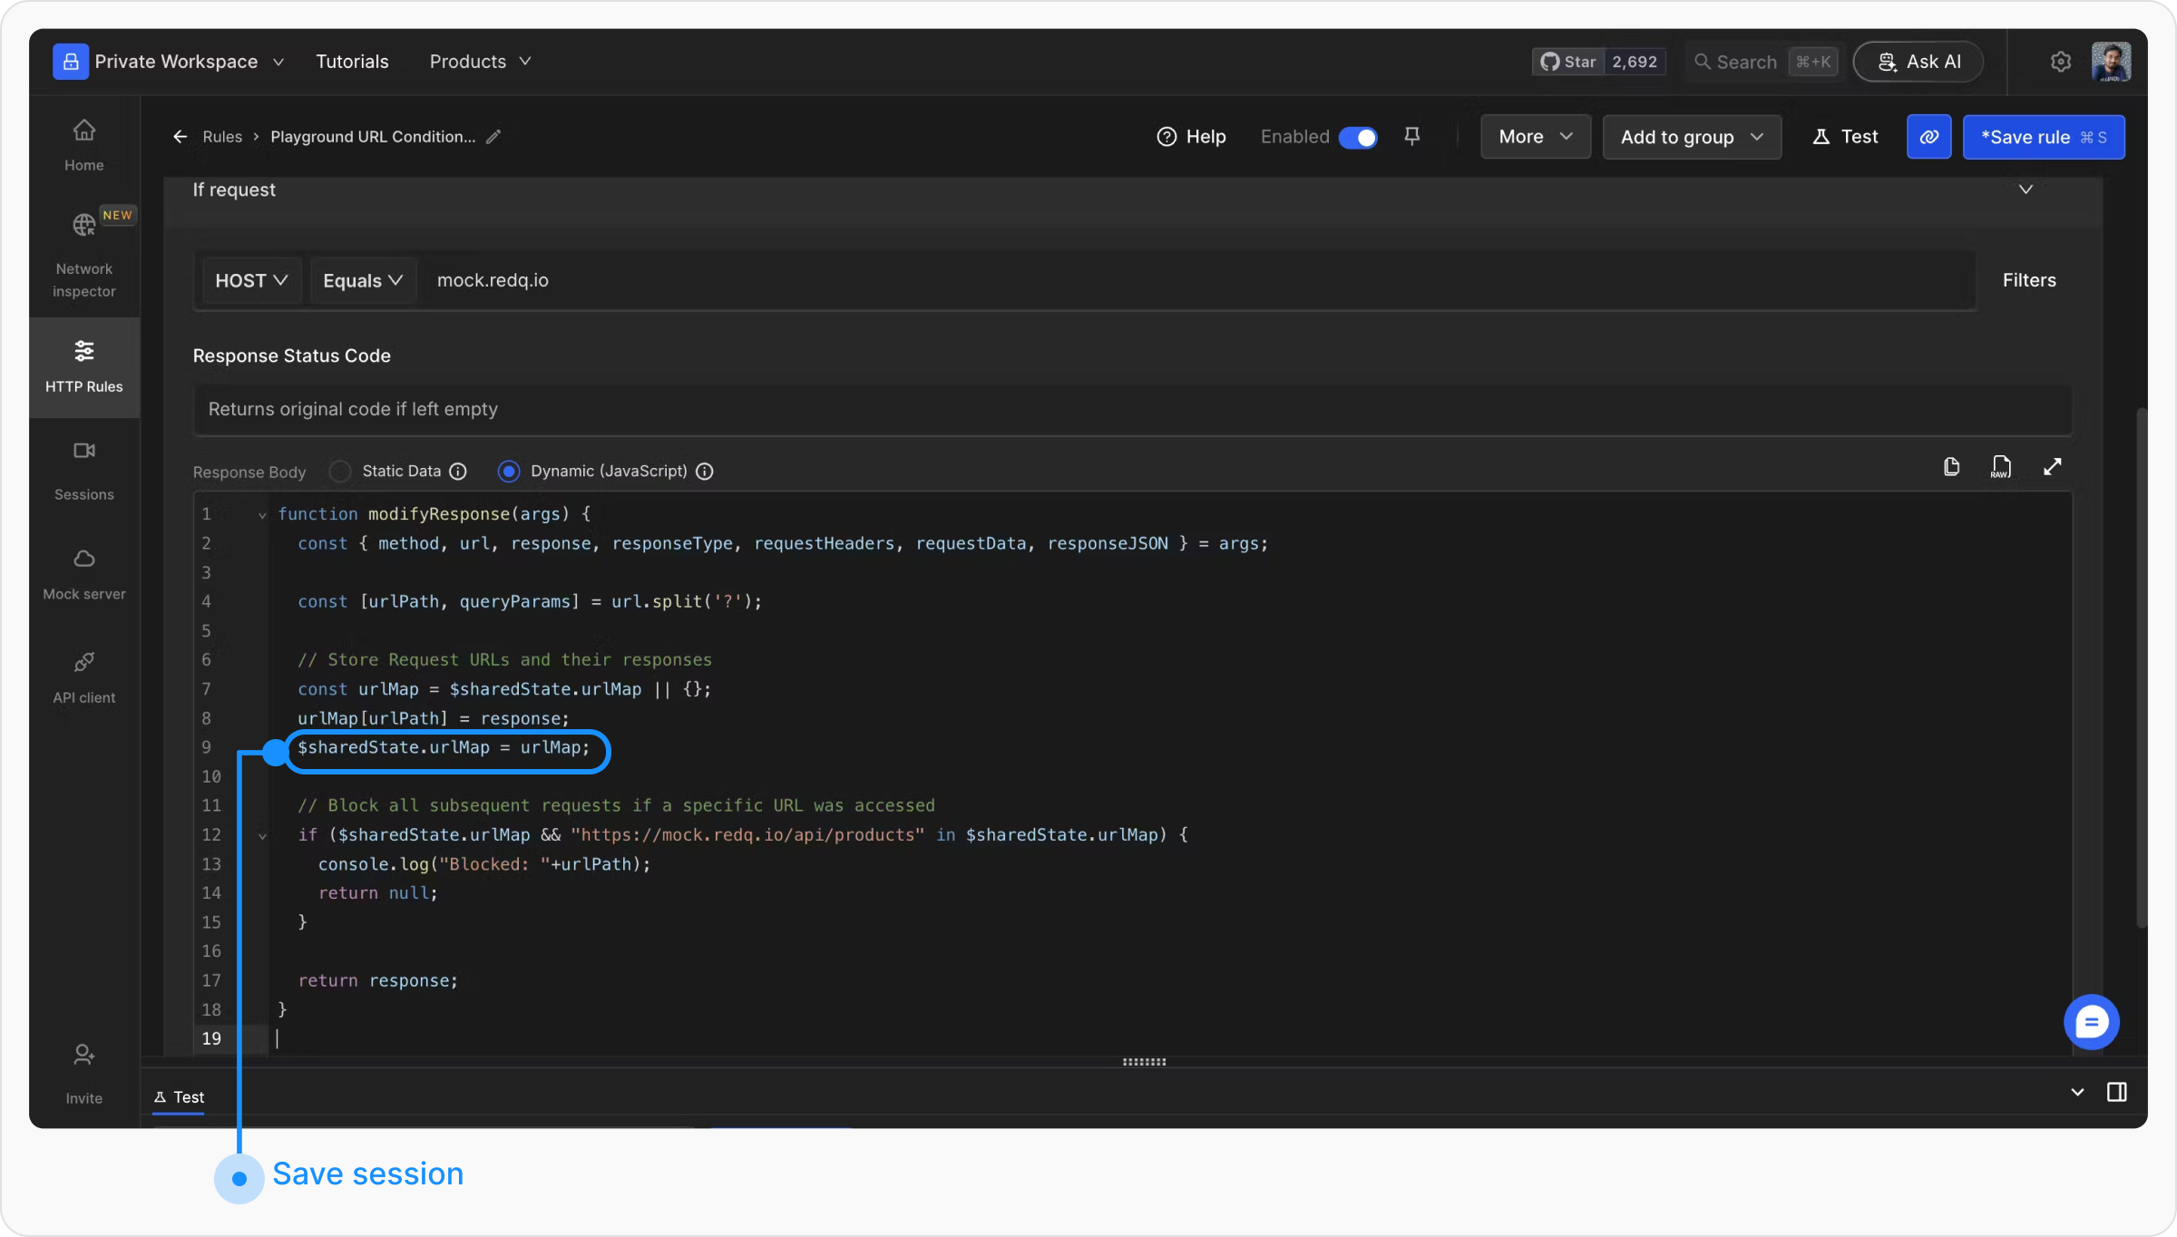Viewport: 2177px width, 1237px height.
Task: Expand code editor to fullscreen
Action: (2052, 467)
